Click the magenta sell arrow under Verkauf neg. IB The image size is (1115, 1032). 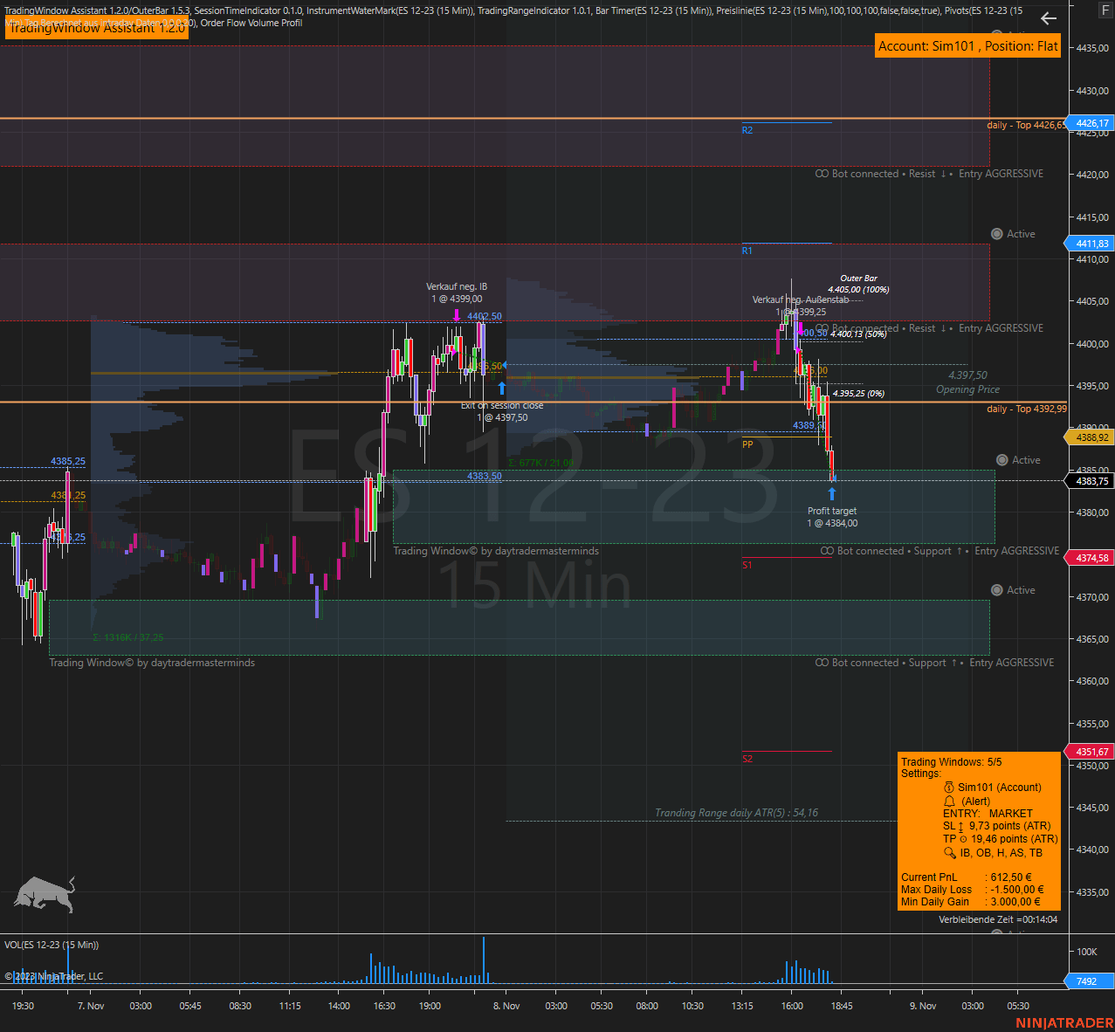click(457, 314)
